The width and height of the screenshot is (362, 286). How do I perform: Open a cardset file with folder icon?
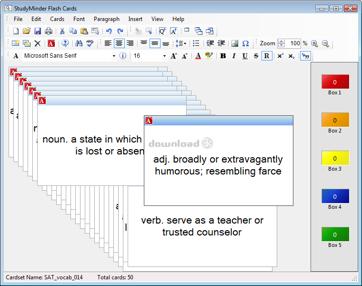click(x=27, y=31)
